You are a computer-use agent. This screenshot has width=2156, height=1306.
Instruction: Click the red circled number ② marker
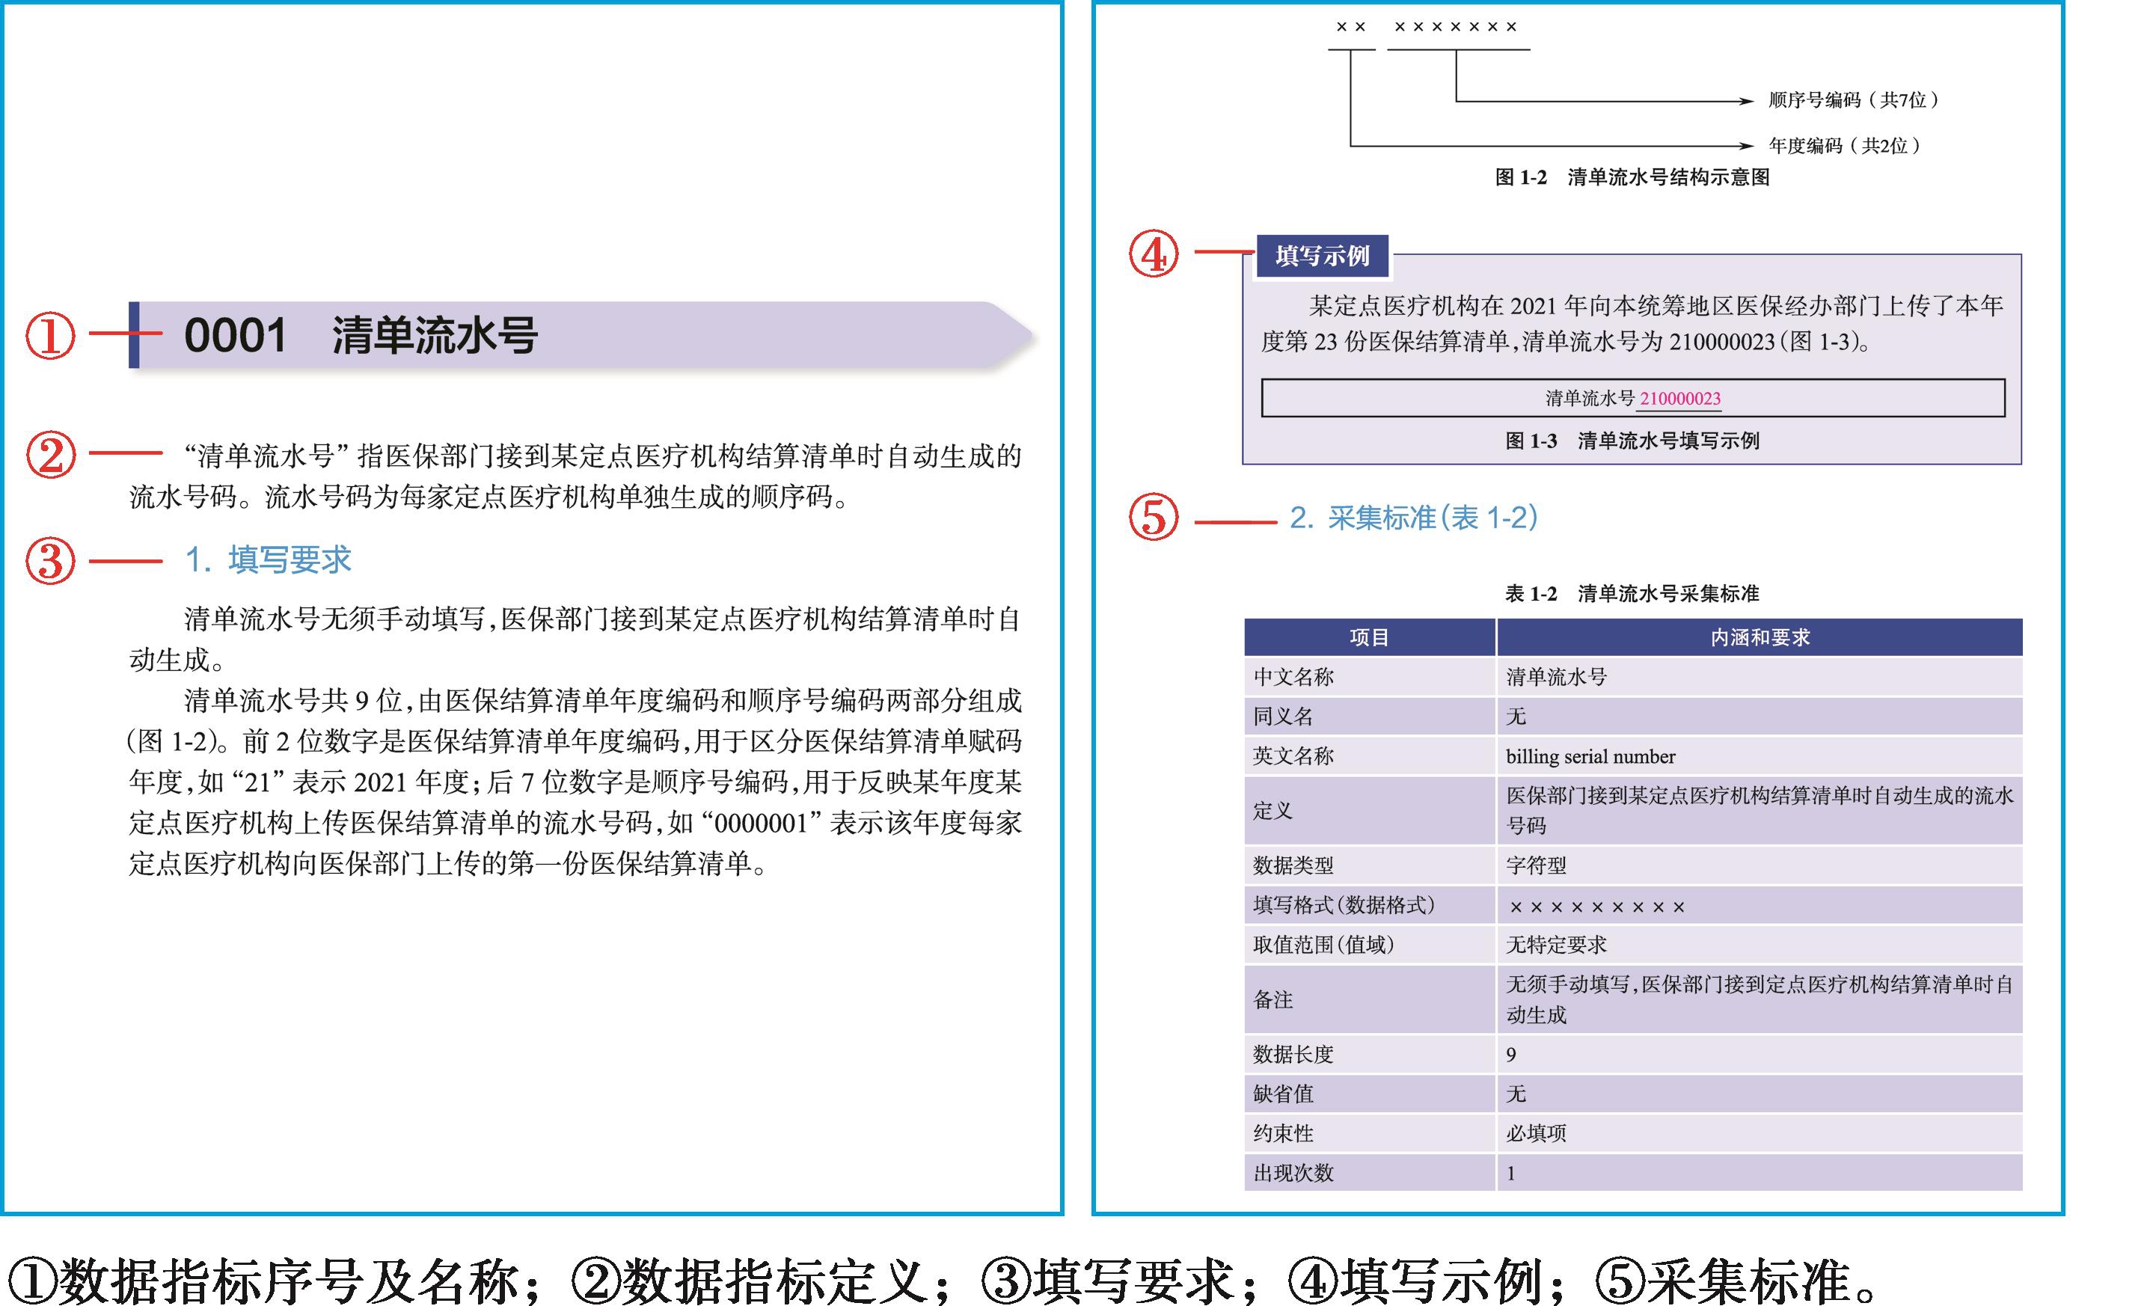pos(51,455)
